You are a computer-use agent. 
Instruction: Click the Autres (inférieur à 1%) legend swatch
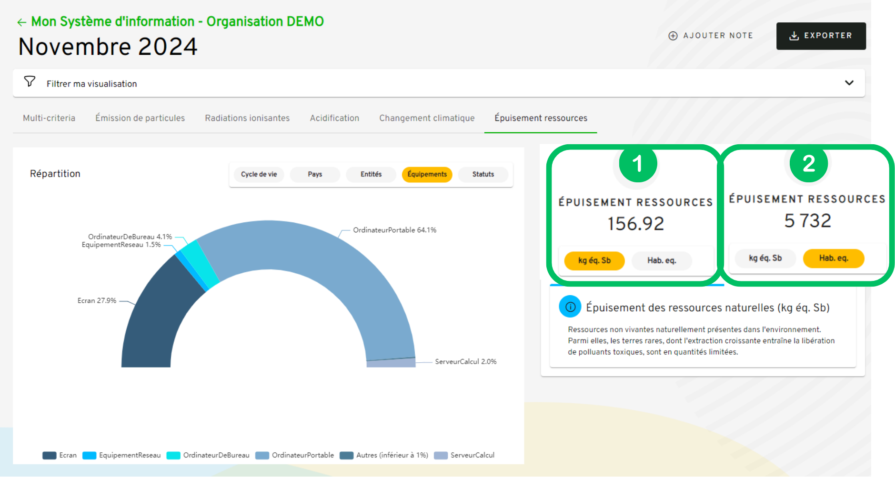point(346,456)
